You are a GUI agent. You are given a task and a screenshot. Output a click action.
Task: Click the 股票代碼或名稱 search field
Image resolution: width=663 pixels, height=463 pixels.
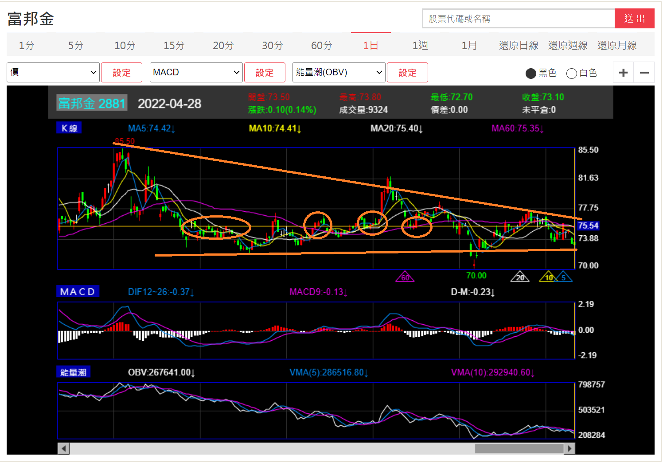coord(519,19)
